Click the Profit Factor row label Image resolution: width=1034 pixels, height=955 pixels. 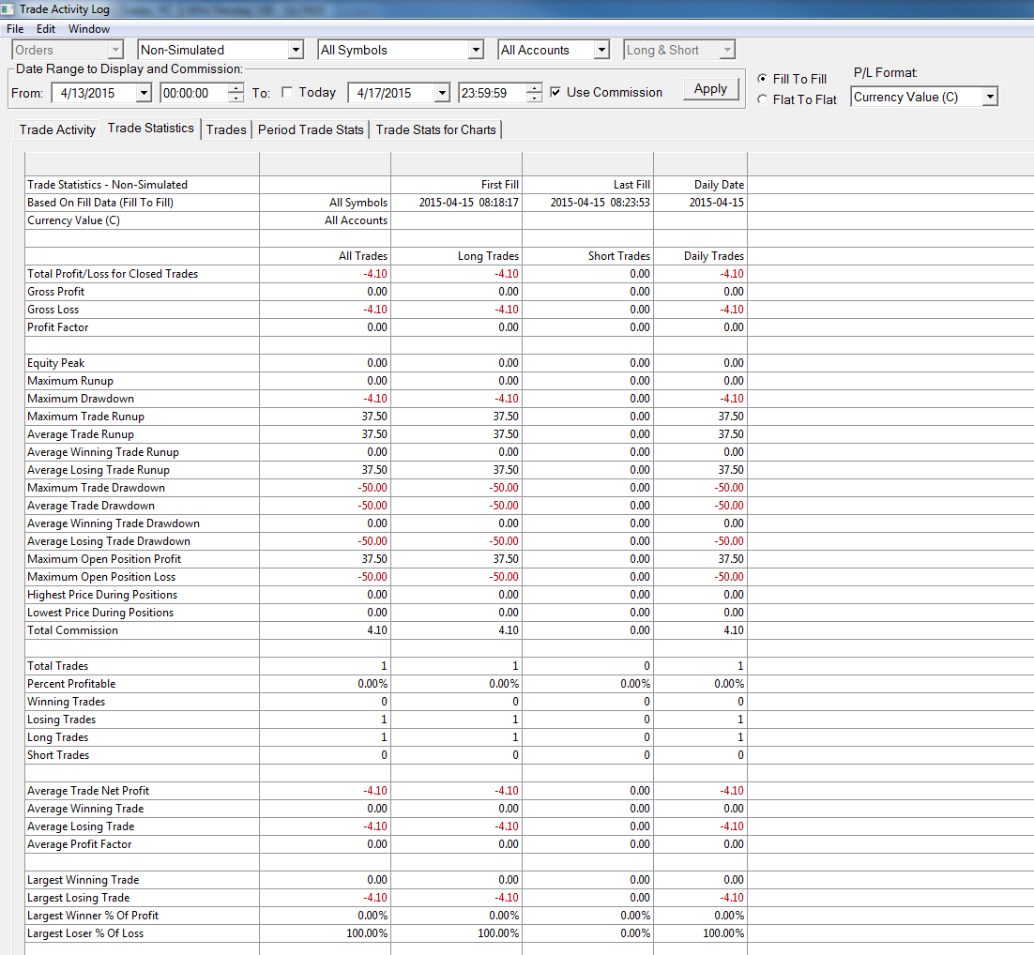pyautogui.click(x=58, y=327)
